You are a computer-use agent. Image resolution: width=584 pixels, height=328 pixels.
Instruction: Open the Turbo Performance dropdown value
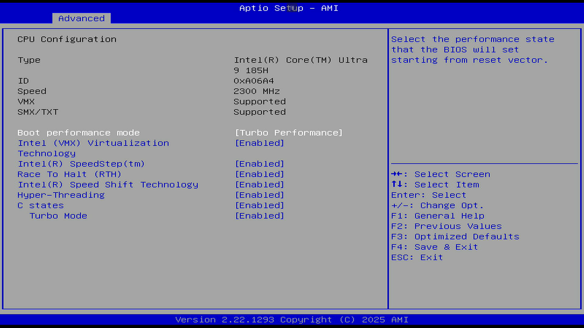point(289,133)
